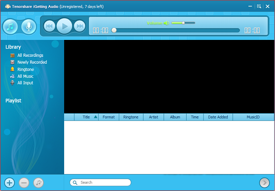The height and width of the screenshot is (191, 275).
Task: Skip to the next track
Action: (x=79, y=27)
